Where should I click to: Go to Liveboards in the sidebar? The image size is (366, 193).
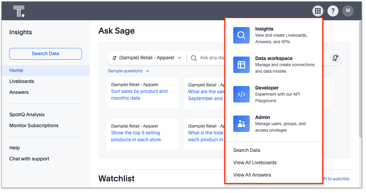pos(22,81)
